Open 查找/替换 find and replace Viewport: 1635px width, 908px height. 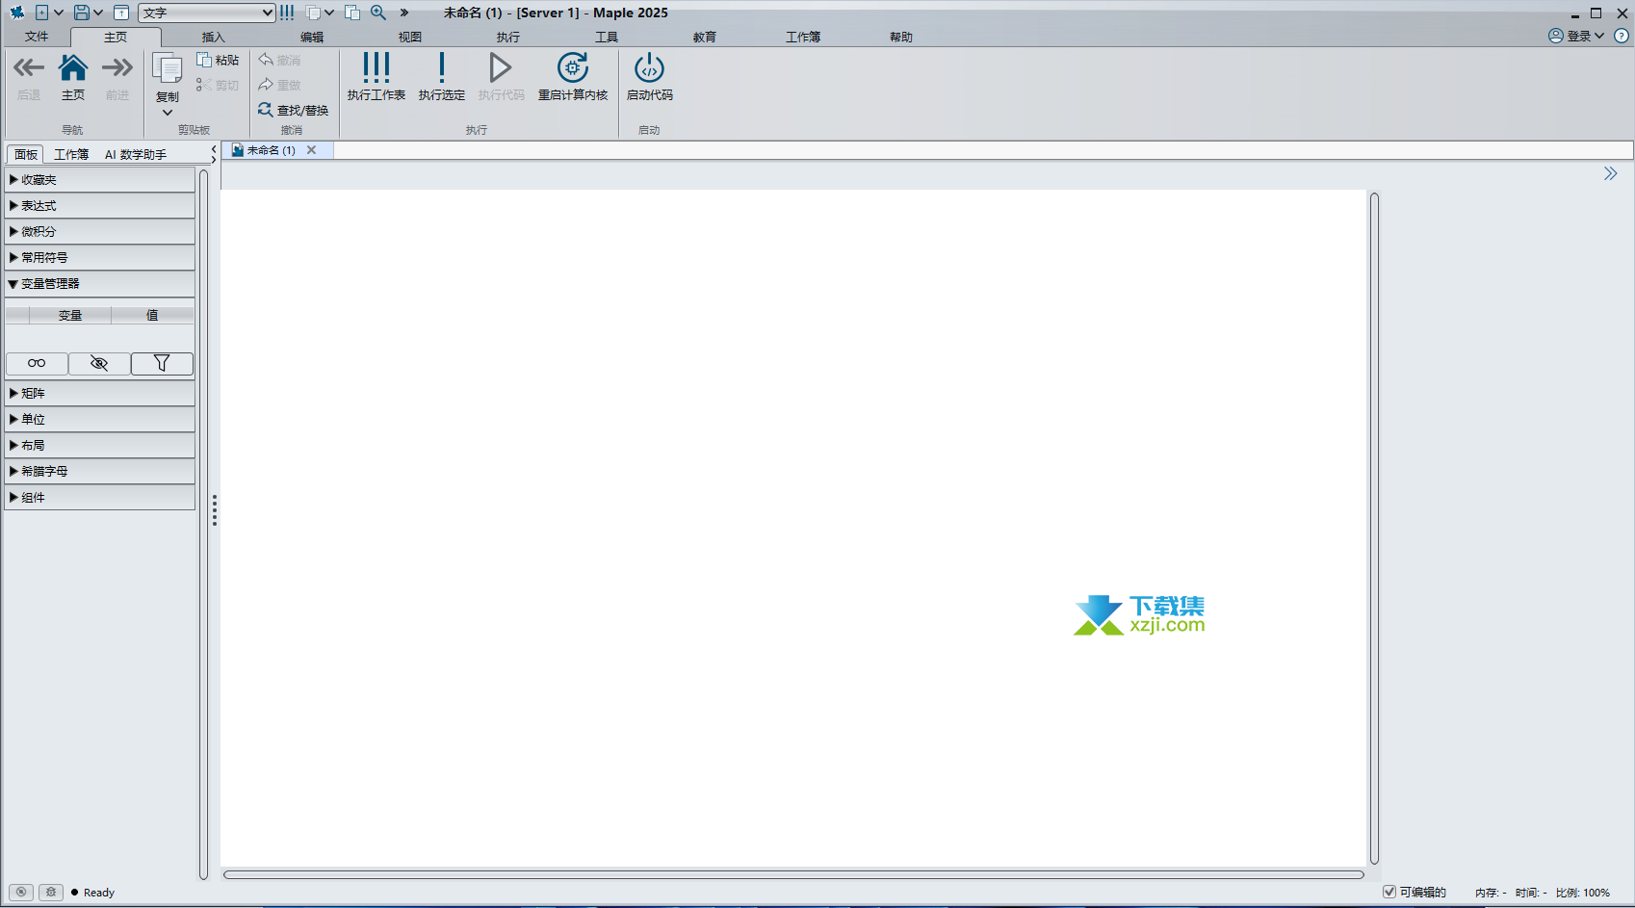tap(294, 110)
